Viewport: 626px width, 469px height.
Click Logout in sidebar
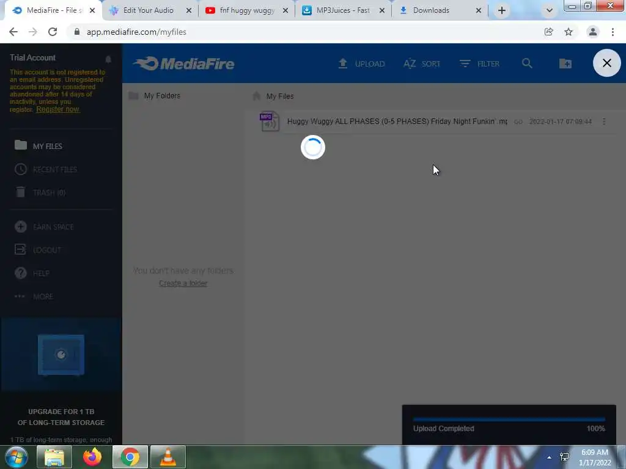pyautogui.click(x=37, y=250)
